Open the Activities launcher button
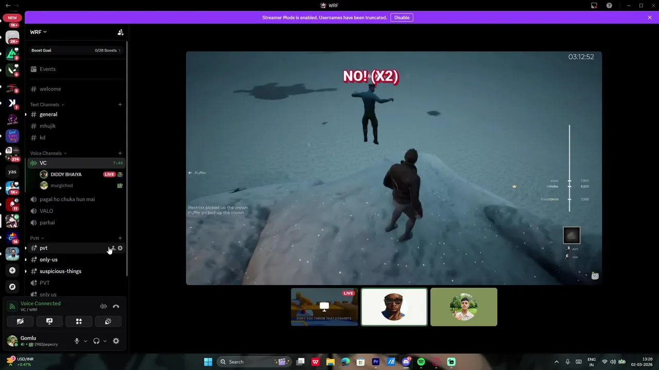 (x=79, y=321)
